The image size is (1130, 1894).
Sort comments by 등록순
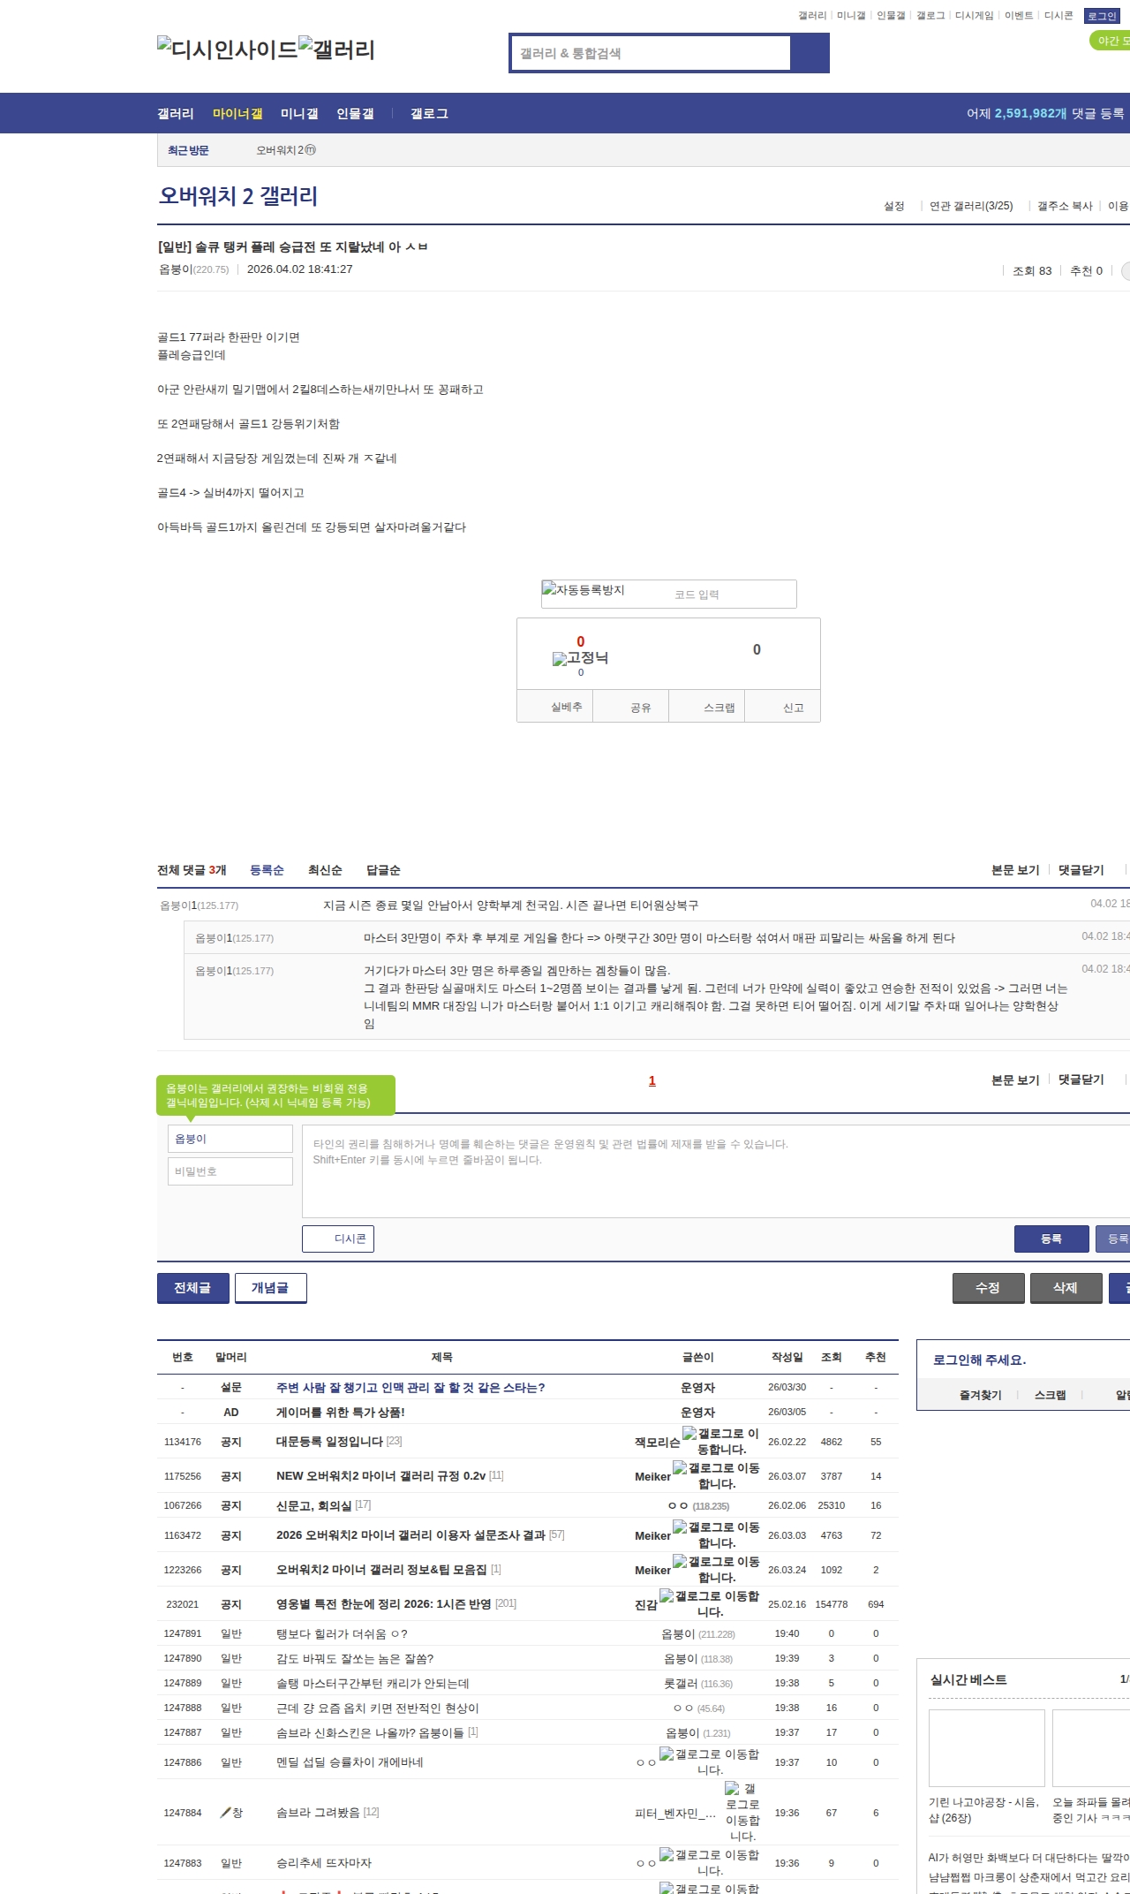[267, 870]
